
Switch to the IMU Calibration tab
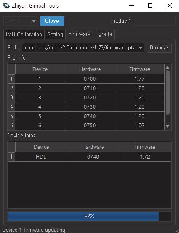pos(24,35)
